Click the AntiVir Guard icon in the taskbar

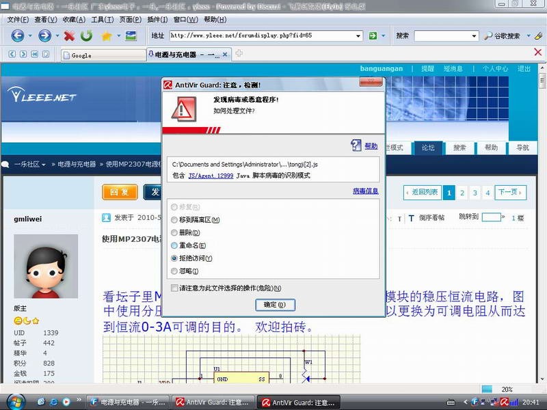pos(212,402)
